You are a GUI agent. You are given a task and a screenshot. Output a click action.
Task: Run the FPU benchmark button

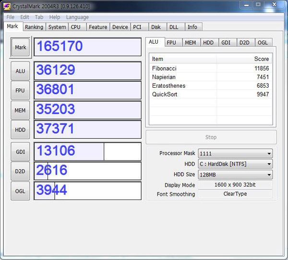(x=20, y=91)
